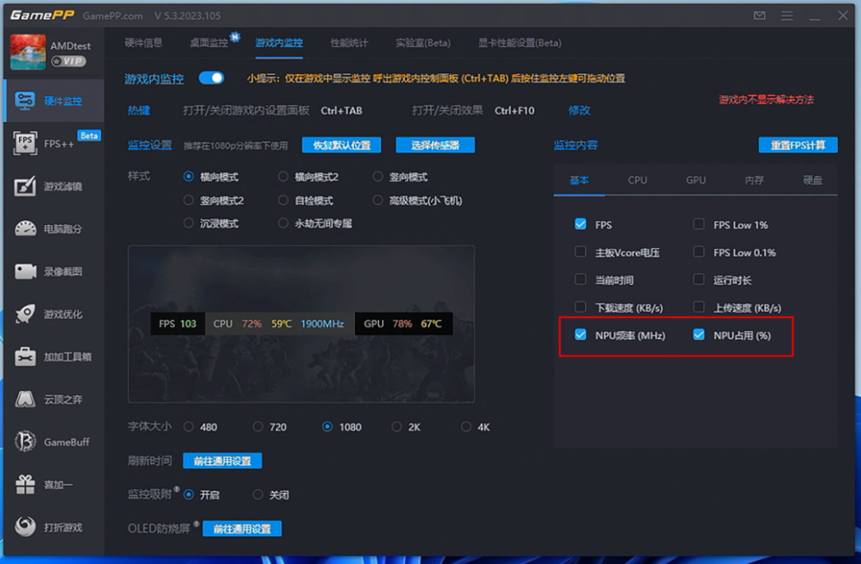The height and width of the screenshot is (564, 861).
Task: Click 修改 hotkey link
Action: [x=580, y=111]
